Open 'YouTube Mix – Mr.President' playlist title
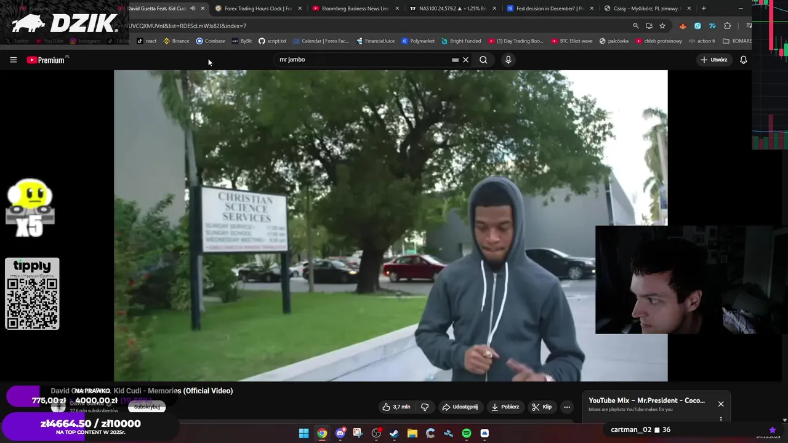Viewport: 788px width, 443px height. point(646,401)
